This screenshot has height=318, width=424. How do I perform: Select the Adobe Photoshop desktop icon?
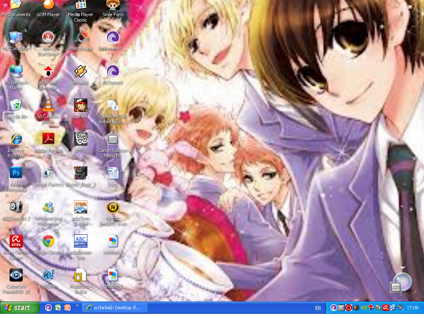(x=16, y=180)
